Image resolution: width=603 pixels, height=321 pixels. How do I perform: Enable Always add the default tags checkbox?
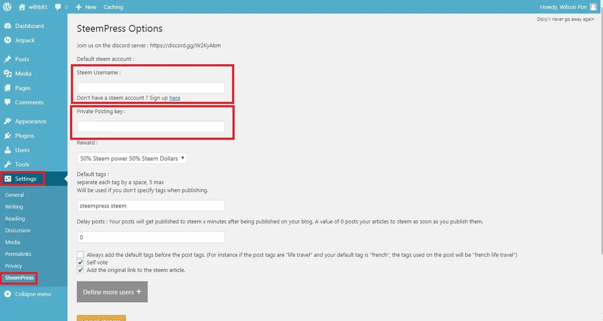80,255
